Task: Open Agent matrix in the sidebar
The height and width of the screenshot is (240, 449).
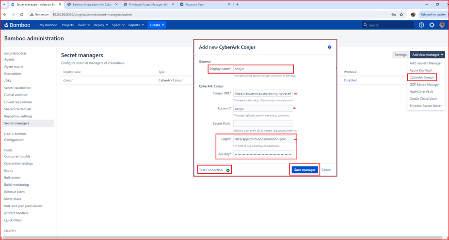Action: pyautogui.click(x=14, y=67)
